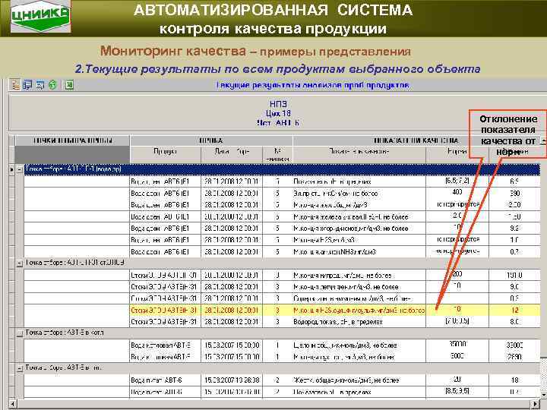Click the horizontal scrollbar left arrow
The height and width of the screenshot is (410, 547).
point(12,405)
